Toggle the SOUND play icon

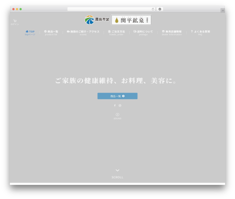[x=117, y=115]
